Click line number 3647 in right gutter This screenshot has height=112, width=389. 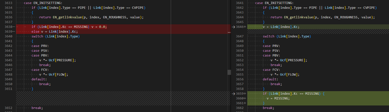click(240, 36)
